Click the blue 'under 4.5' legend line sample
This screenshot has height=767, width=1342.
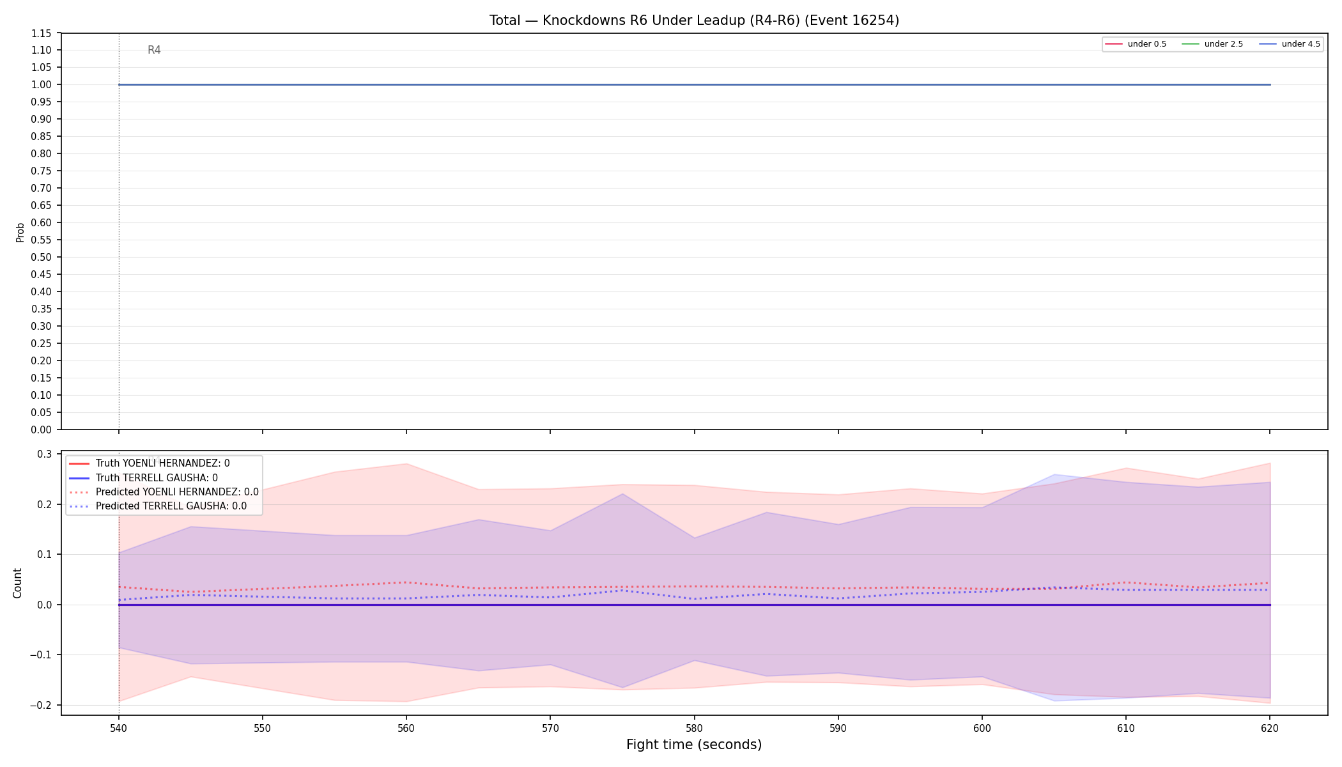[x=1268, y=44]
